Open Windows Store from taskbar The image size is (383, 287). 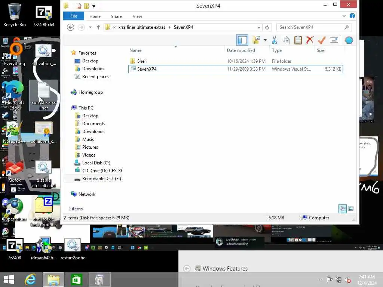click(76, 280)
